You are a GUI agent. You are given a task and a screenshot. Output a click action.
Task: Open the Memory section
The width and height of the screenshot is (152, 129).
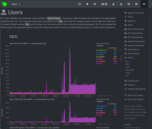[x=130, y=21]
